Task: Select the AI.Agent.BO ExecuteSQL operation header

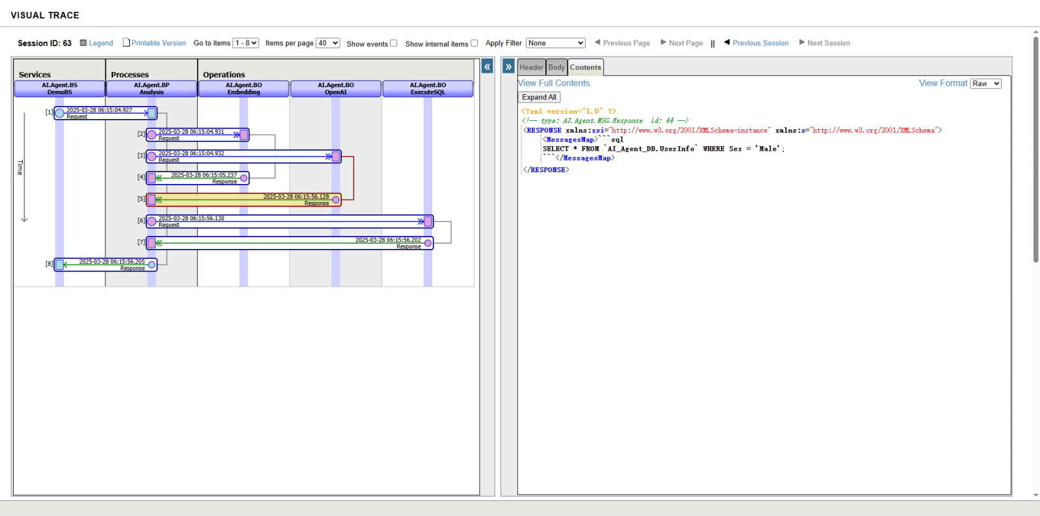Action: click(x=428, y=89)
